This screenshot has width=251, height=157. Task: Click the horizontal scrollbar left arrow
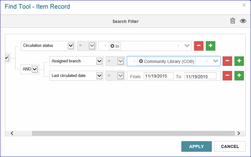12,133
